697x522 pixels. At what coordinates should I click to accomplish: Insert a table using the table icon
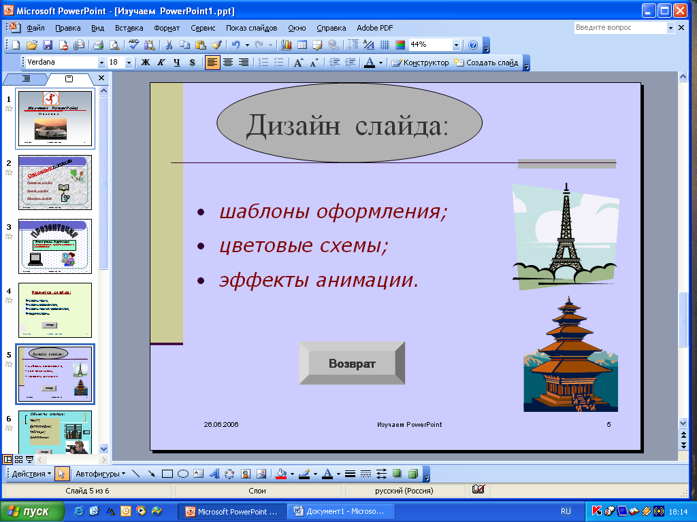click(x=302, y=45)
